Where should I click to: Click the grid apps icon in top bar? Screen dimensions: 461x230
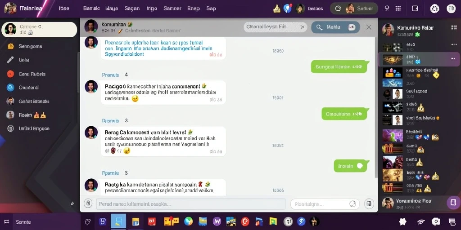pos(398,8)
